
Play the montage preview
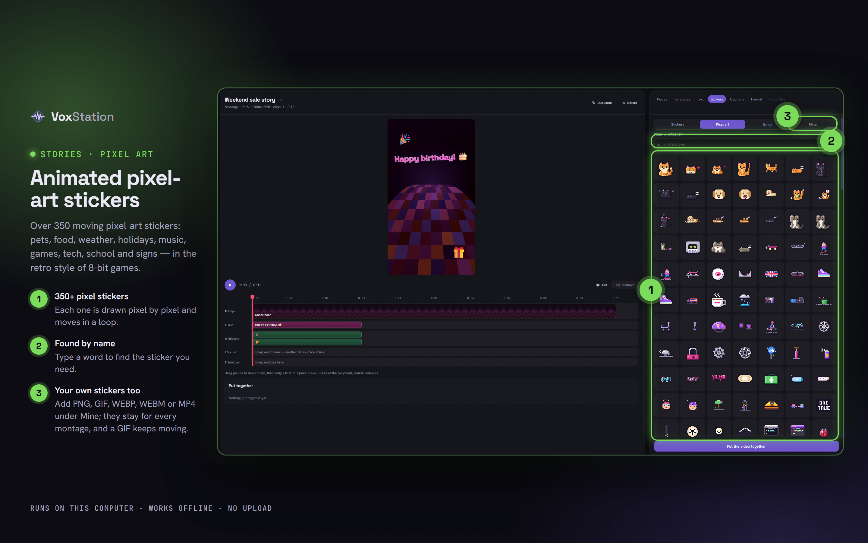(x=230, y=285)
